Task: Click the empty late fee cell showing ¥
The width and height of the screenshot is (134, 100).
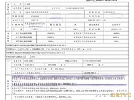Action: pyautogui.click(x=113, y=65)
